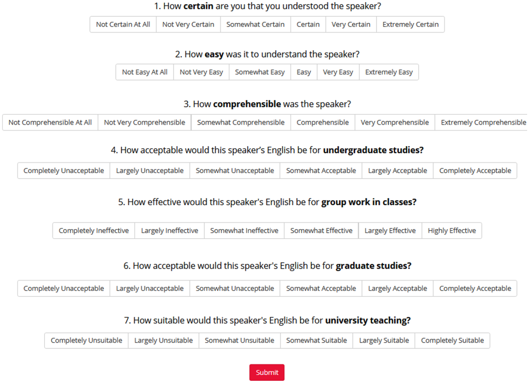
Task: Pick 'Somewhat Unacceptable' for undergraduate studies
Action: 235,171
